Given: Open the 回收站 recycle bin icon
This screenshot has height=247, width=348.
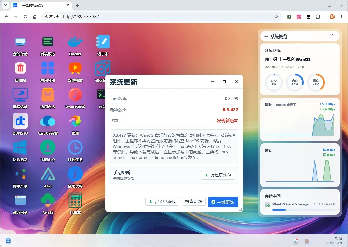Looking at the screenshot, I should click(x=20, y=68).
